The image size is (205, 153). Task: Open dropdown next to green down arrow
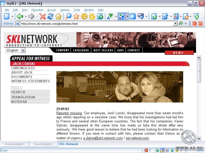tap(160, 17)
